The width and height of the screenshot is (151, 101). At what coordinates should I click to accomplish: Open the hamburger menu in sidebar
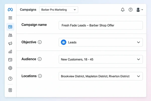(10, 18)
